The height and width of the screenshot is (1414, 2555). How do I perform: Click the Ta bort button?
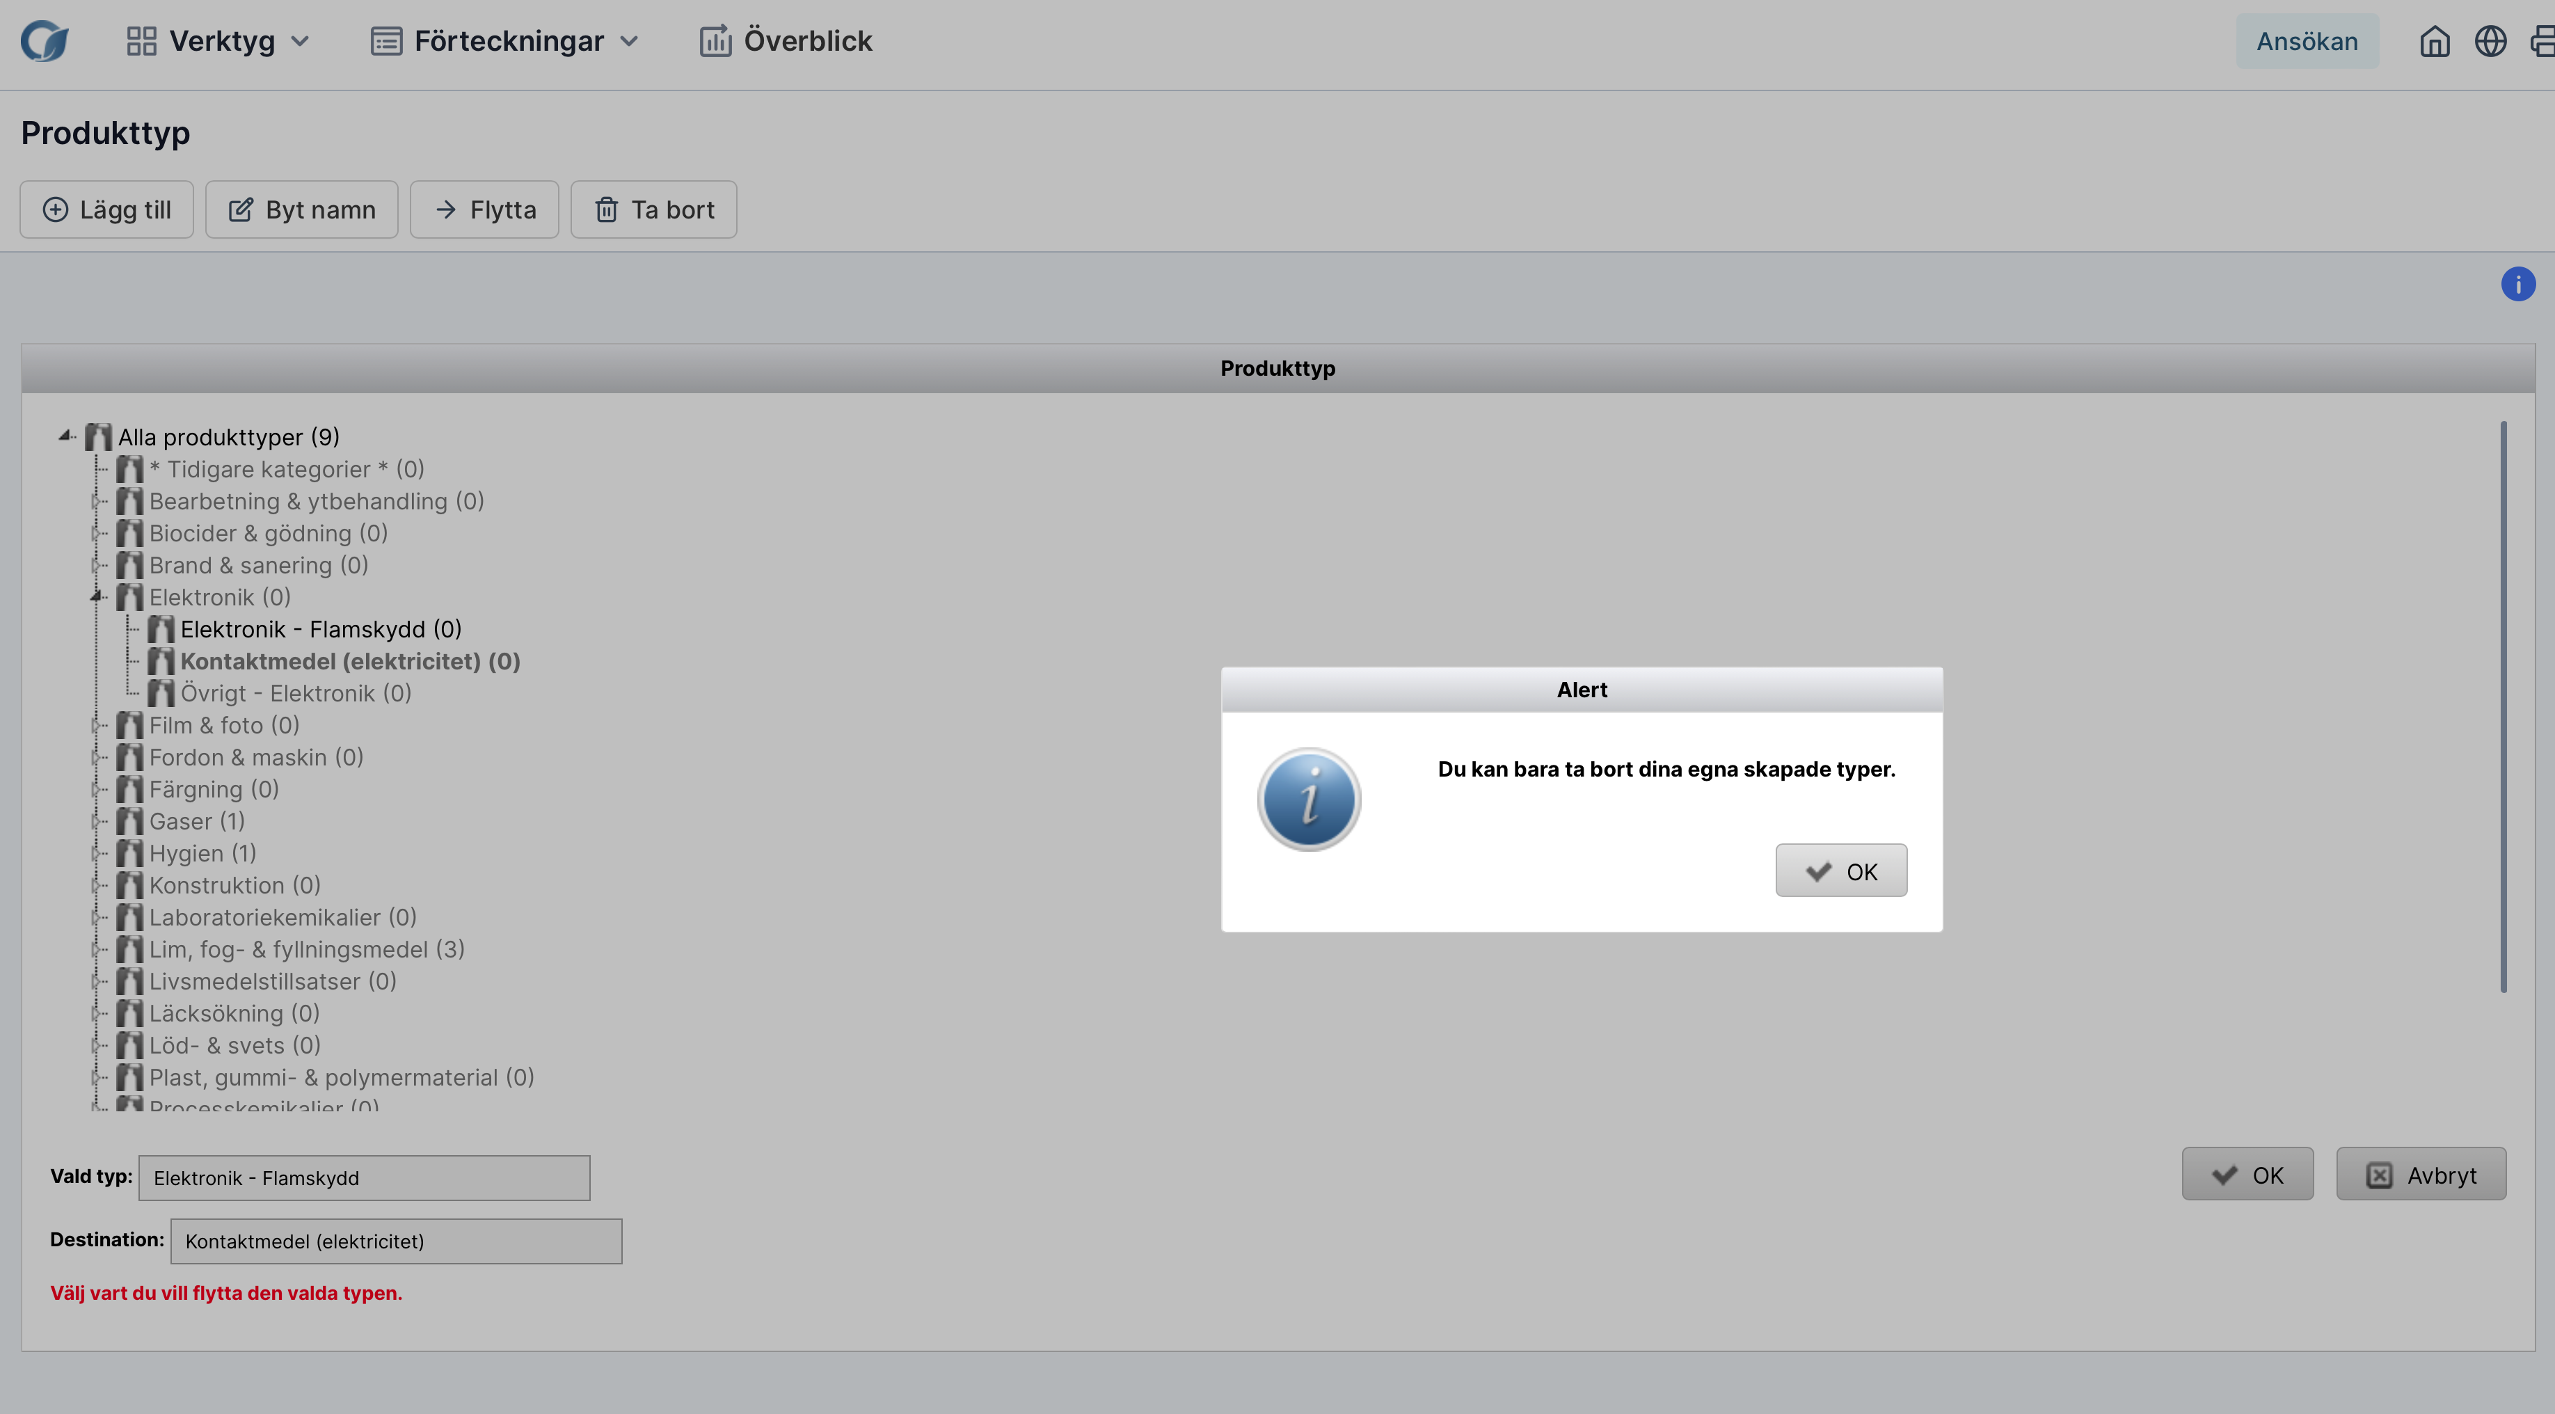653,209
